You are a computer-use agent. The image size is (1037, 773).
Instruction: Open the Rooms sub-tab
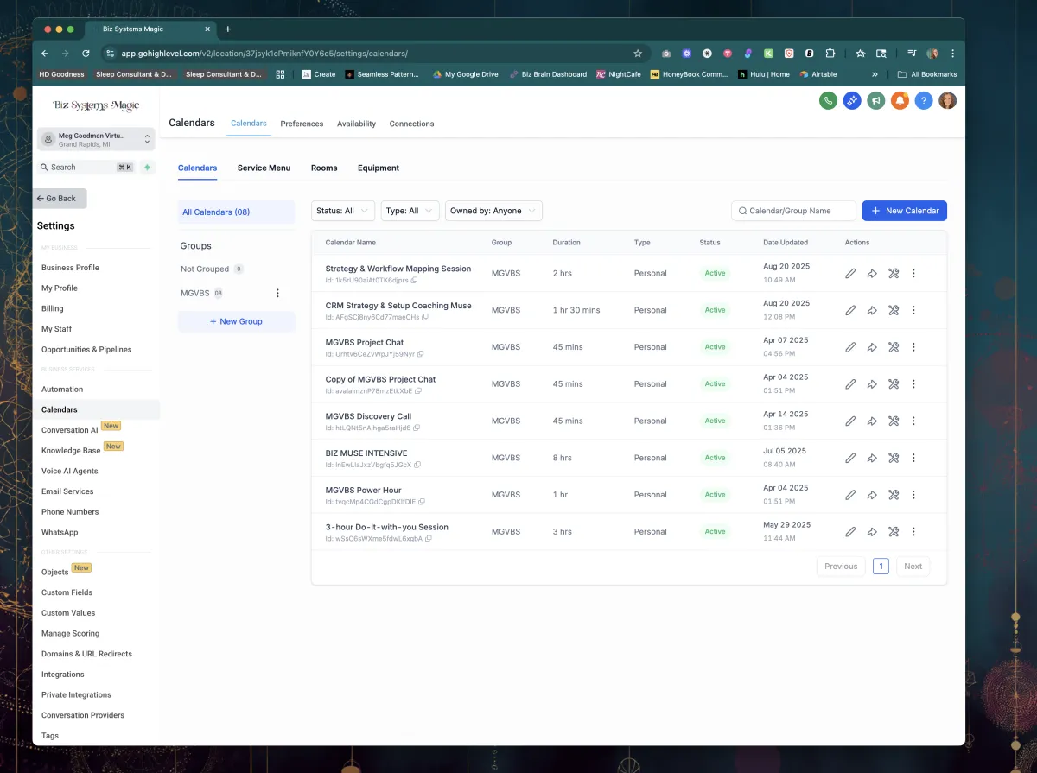(x=324, y=168)
